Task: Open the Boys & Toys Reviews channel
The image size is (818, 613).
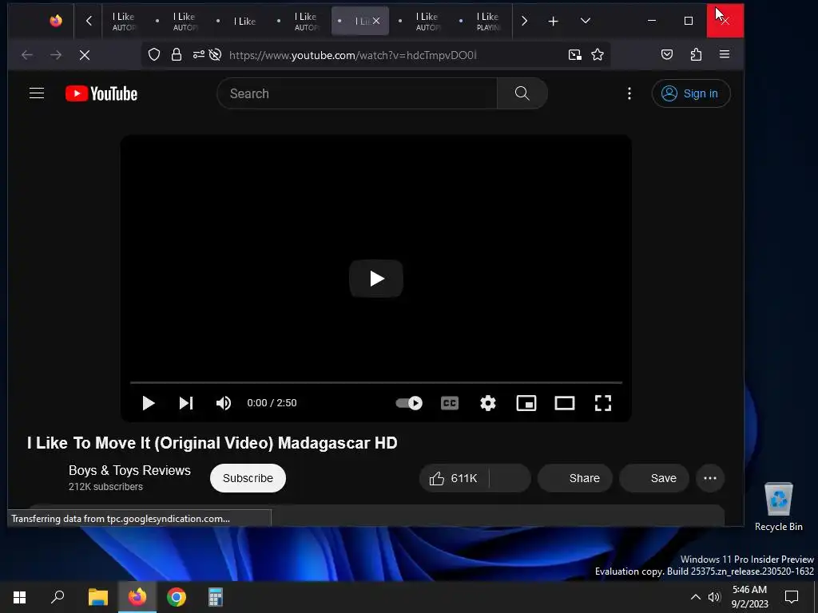Action: 130,470
